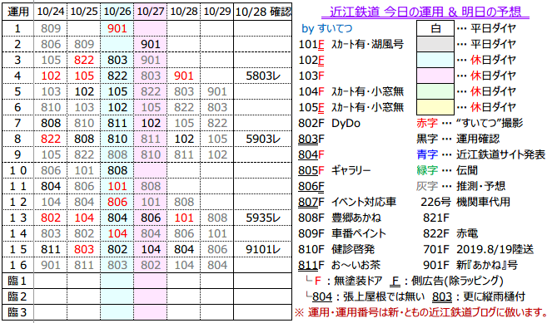This screenshot has height=323, width=557.
Task: Select the red 104 cell in row 14
Action: (x=117, y=233)
